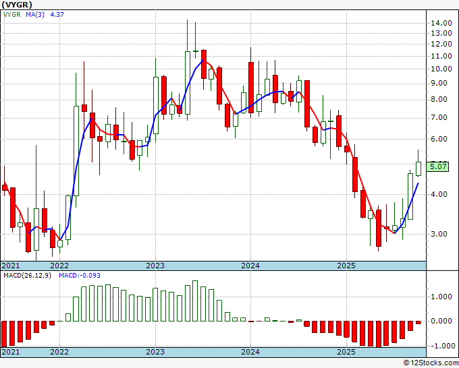Click 2021 on the price chart timeline
Screen dimensions: 459x368
(11, 266)
